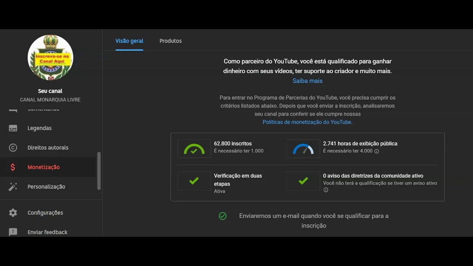This screenshot has width=473, height=266.
Task: Click the 'Seu canal' label
Action: (50, 91)
